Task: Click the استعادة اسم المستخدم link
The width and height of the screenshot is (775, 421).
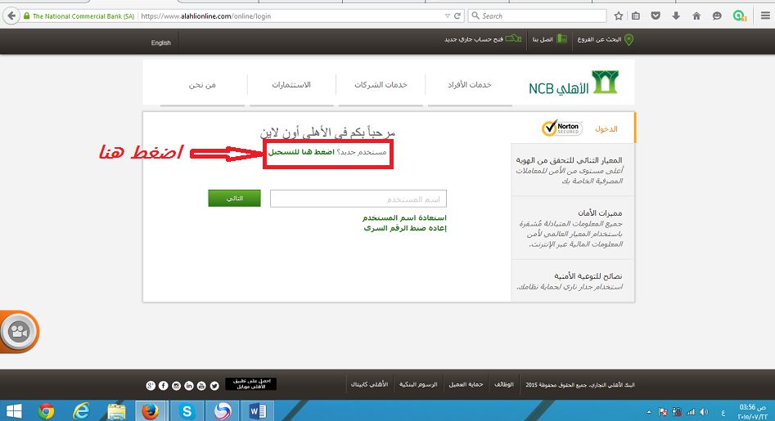Action: [404, 218]
